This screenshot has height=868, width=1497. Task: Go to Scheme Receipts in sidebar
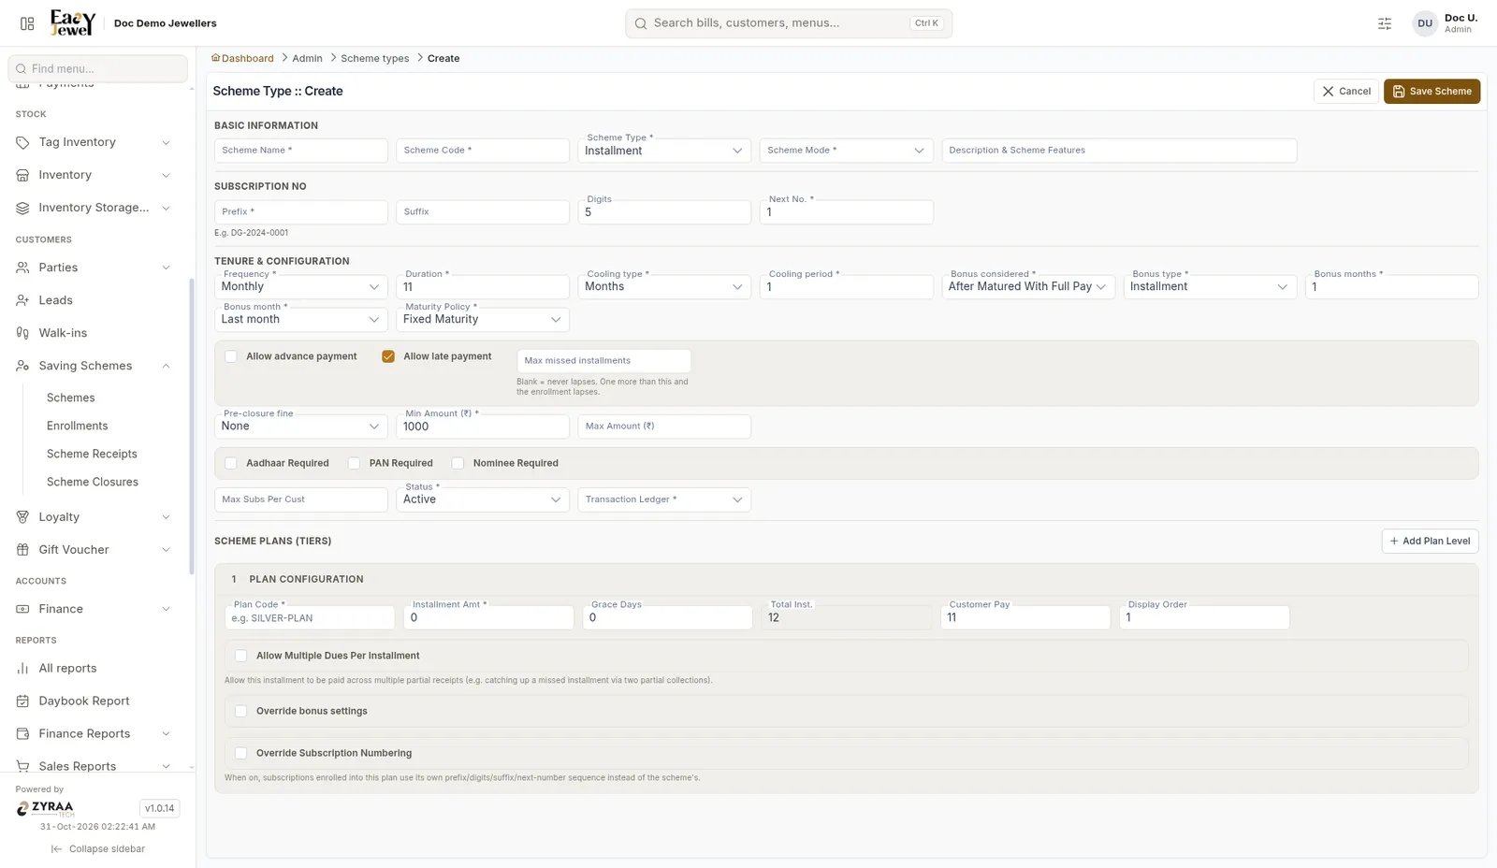[x=92, y=454]
